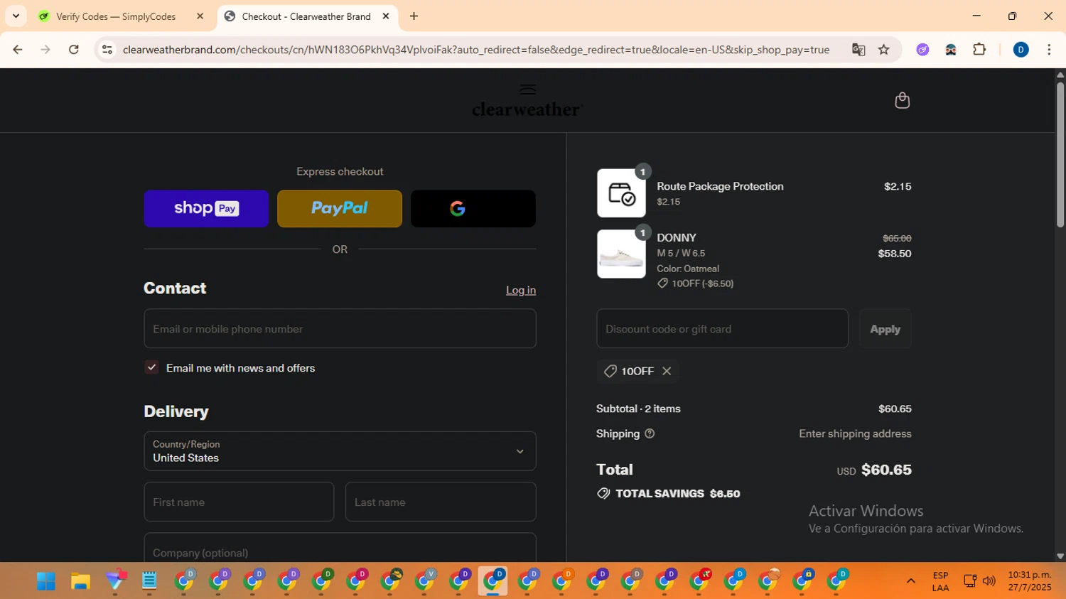Open the Chrome three-dot menu
This screenshot has width=1066, height=599.
pyautogui.click(x=1049, y=50)
